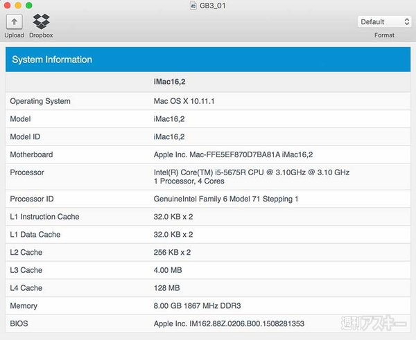Viewport: 416px width, 340px height.
Task: Click the Memory label
Action: point(24,306)
